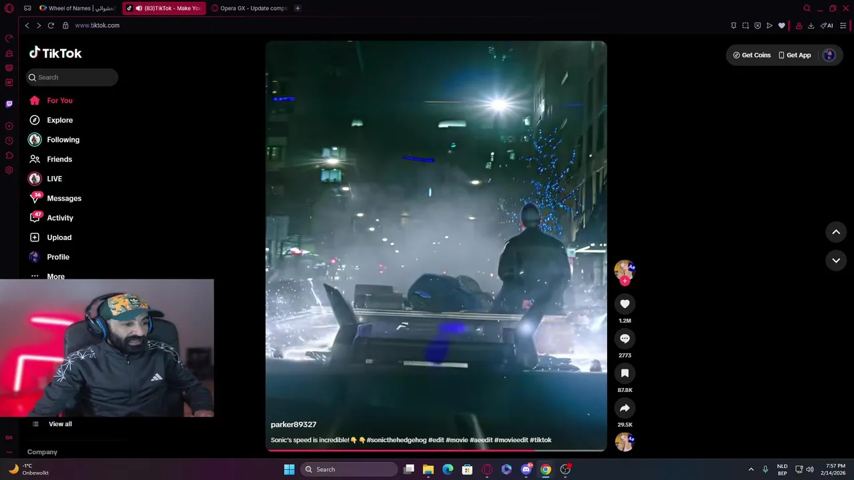Go to previous video with up arrow
Image resolution: width=854 pixels, height=480 pixels.
(836, 232)
